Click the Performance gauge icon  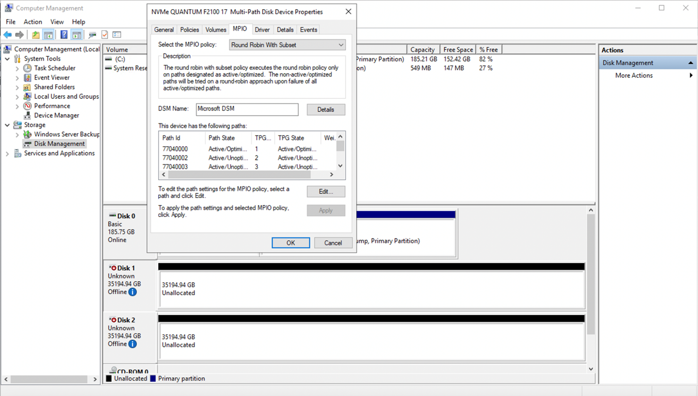27,106
